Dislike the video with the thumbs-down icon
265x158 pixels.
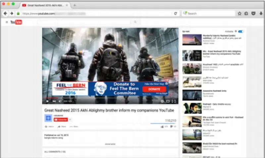click(172, 126)
